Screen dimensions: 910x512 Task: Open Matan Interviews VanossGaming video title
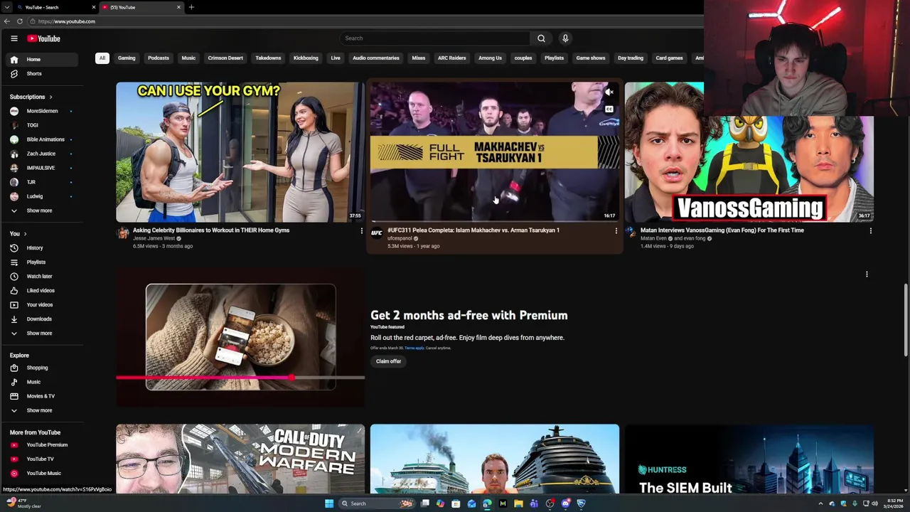(x=722, y=230)
